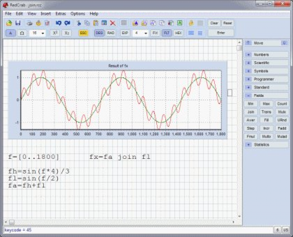This screenshot has width=293, height=237.
Task: Open a file with the folder icon
Action: 9,23
